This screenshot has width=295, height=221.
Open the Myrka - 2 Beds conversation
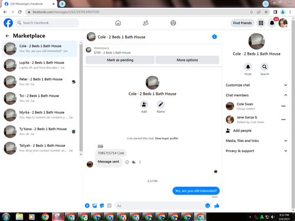(40, 115)
